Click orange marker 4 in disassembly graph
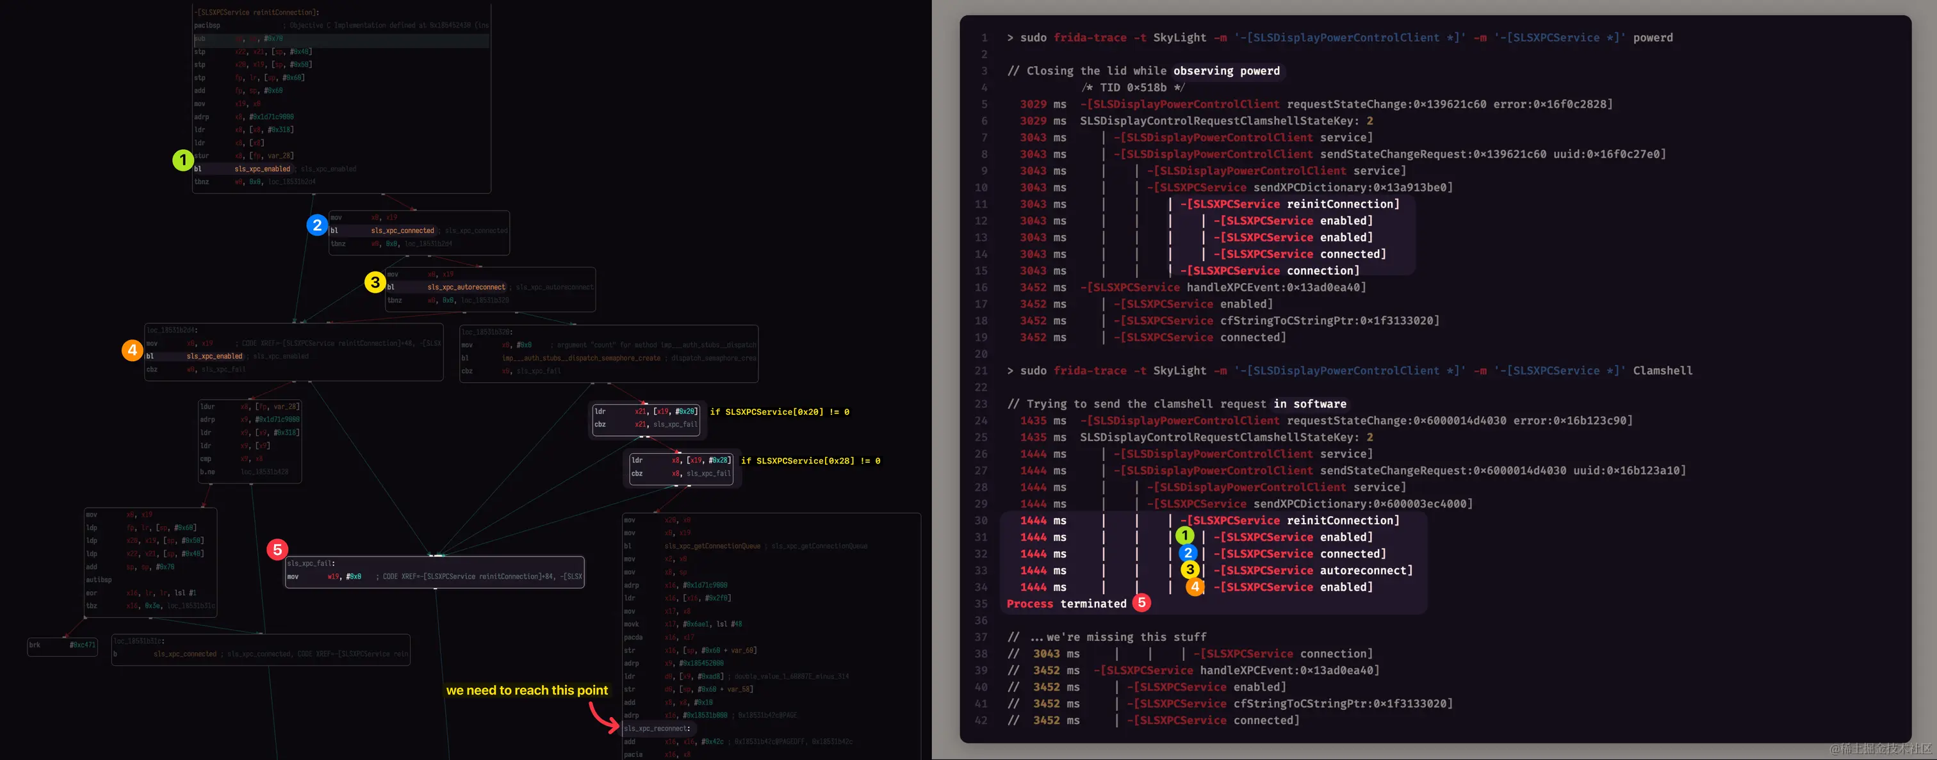Screen dimensions: 1937x760 pyautogui.click(x=133, y=350)
